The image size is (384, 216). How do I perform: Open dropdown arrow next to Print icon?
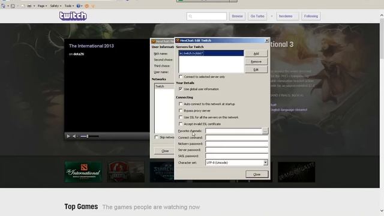point(34,6)
